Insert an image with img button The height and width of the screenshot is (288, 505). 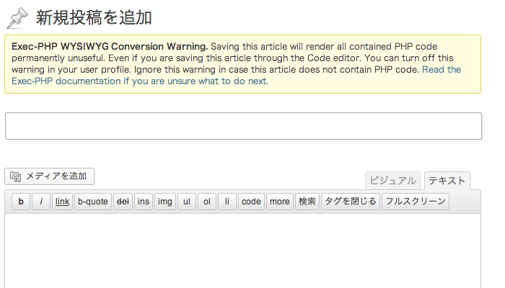[165, 202]
